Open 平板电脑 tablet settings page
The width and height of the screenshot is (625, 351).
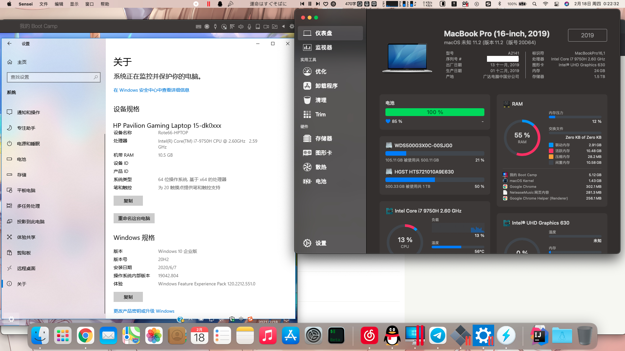[x=53, y=190]
